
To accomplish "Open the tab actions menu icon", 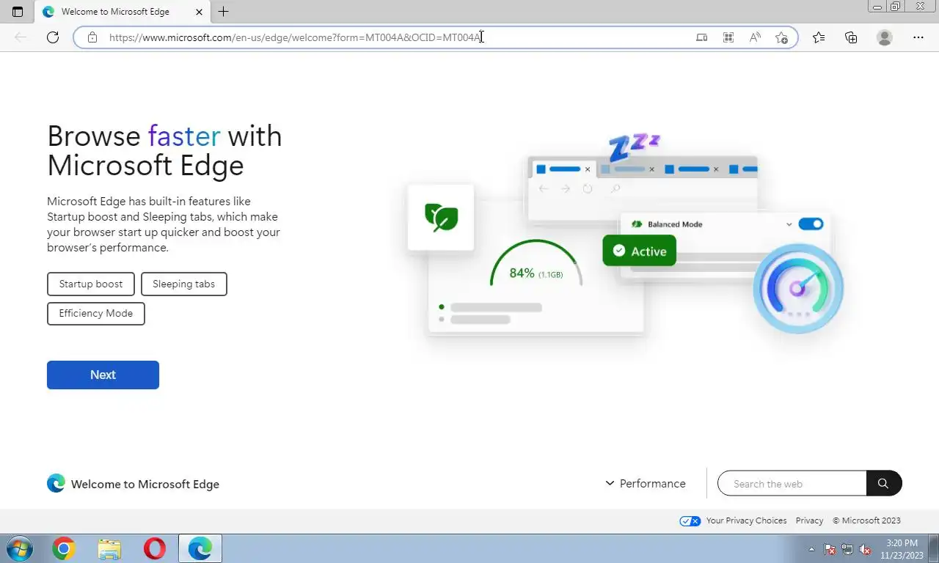I will tap(18, 12).
